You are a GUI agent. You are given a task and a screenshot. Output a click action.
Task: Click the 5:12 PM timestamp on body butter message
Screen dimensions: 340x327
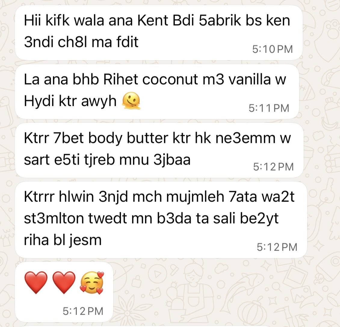[x=274, y=167]
